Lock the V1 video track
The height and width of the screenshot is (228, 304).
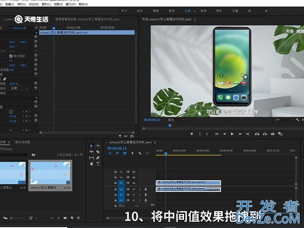[116, 183]
